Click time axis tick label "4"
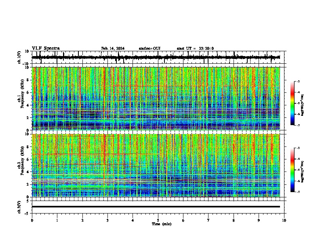 133,220
